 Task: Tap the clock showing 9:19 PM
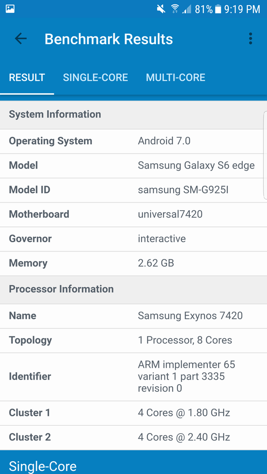point(242,9)
